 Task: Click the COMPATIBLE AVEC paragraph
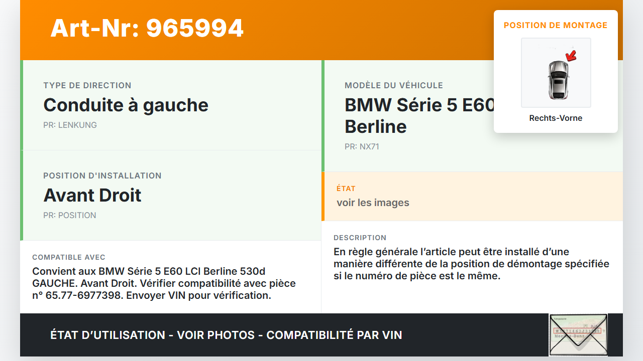(x=164, y=283)
